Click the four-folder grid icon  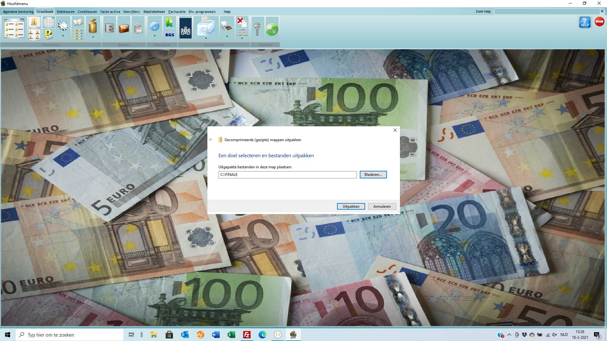34,34
